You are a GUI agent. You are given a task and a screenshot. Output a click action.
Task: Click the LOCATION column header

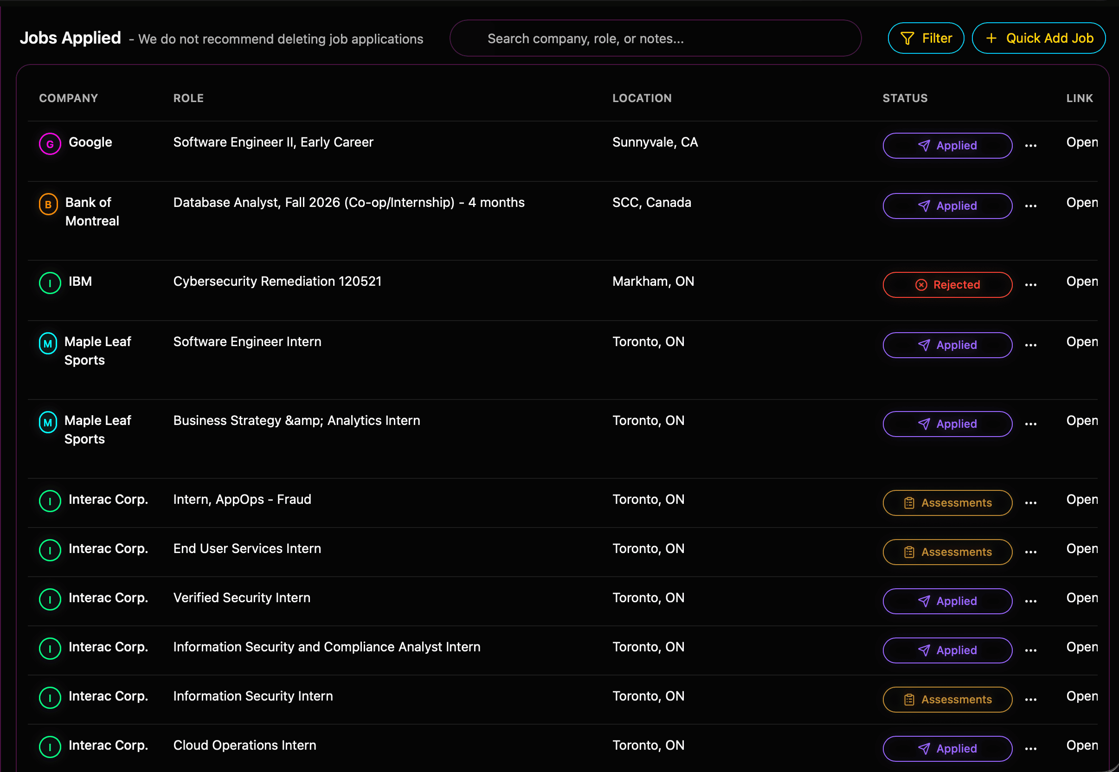(x=642, y=98)
